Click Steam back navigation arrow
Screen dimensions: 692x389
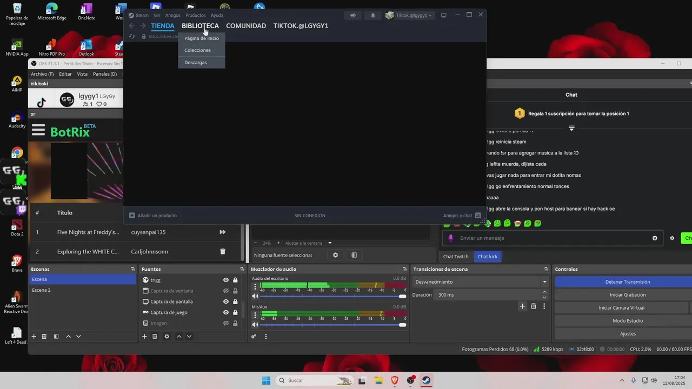click(x=132, y=26)
